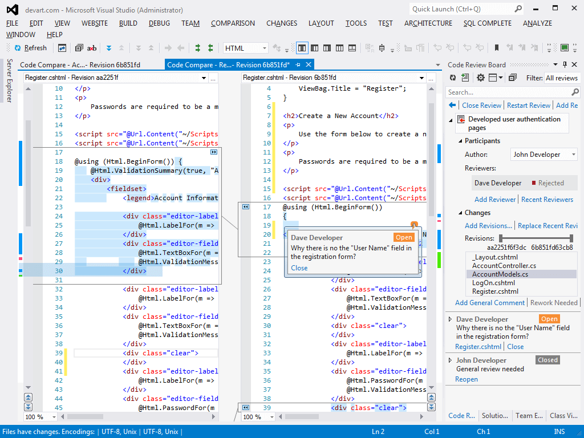Click the Add Reviewer link
The image size is (584, 438).
494,200
